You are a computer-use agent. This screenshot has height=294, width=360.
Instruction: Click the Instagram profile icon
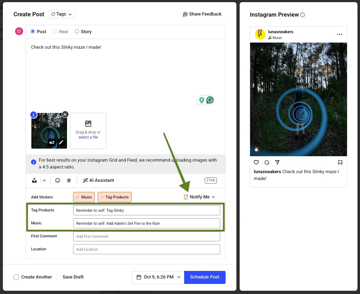pyautogui.click(x=19, y=31)
